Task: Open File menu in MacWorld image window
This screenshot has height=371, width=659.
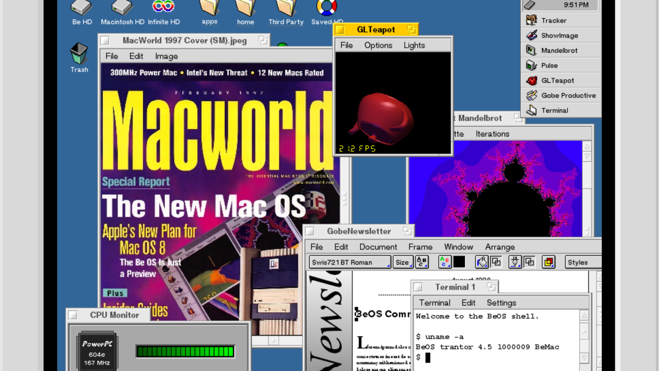Action: (111, 56)
